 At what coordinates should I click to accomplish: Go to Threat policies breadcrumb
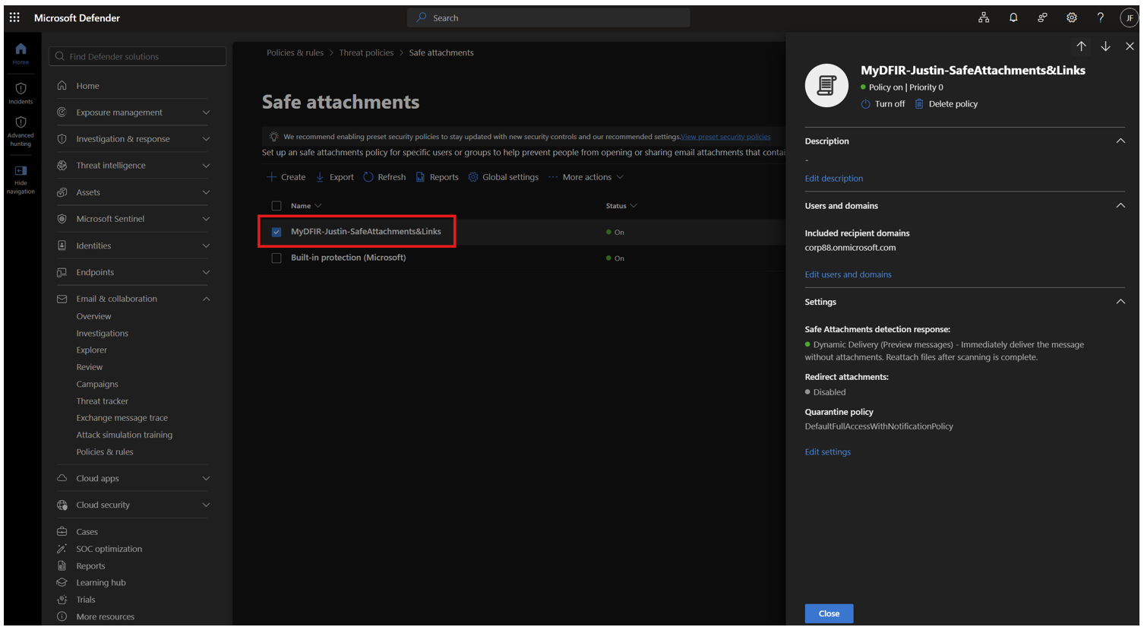(366, 52)
